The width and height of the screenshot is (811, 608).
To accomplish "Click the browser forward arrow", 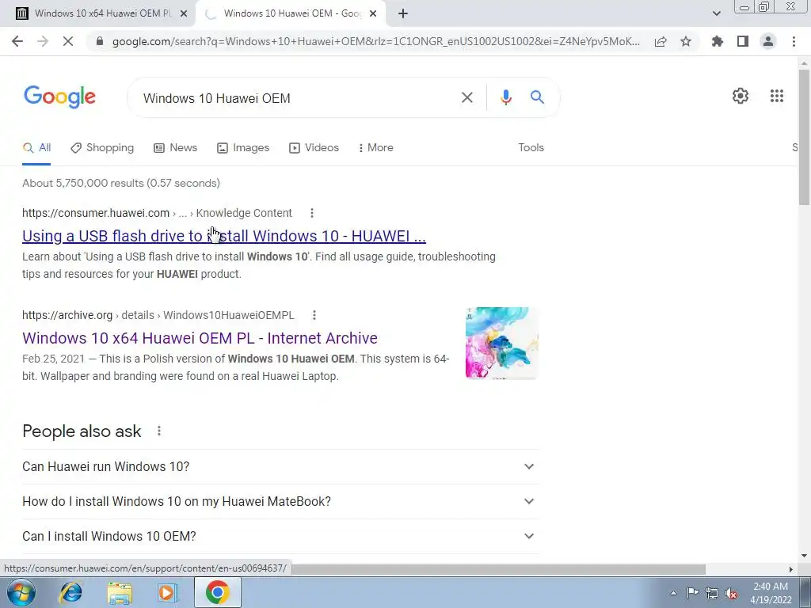I will pos(43,41).
